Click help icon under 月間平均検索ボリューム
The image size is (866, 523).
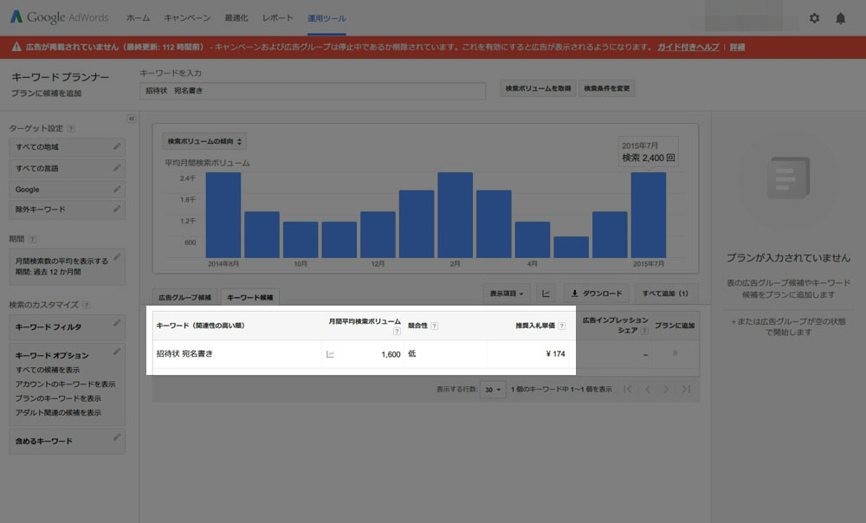tap(397, 332)
